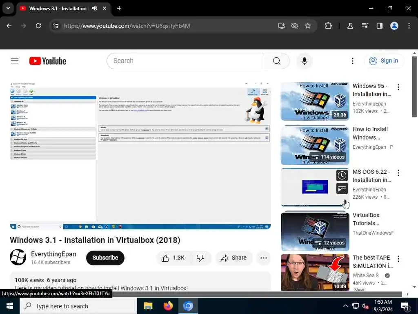418x314 pixels.
Task: Open VirtualBox Tutorials playlist thumbnail
Action: click(x=315, y=231)
